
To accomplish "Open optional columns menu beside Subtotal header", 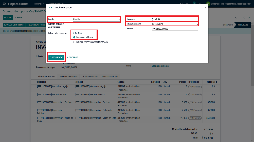I will click(x=216, y=82).
